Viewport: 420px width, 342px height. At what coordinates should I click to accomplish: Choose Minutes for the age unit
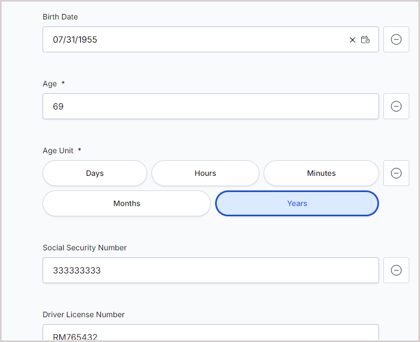(321, 173)
